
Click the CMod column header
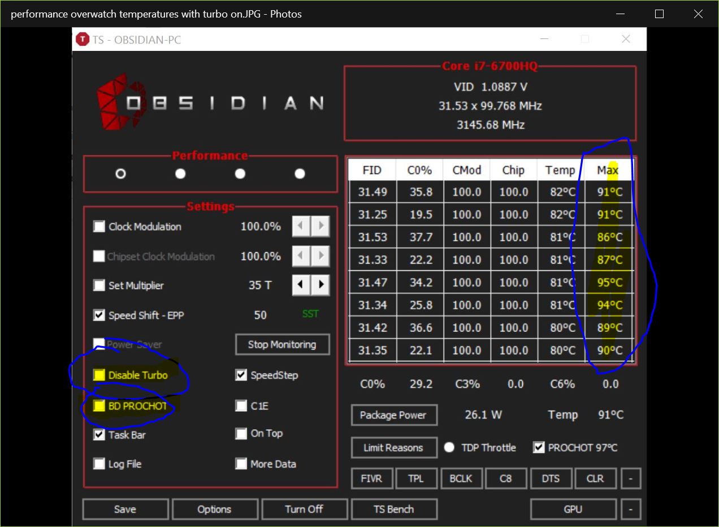(467, 170)
